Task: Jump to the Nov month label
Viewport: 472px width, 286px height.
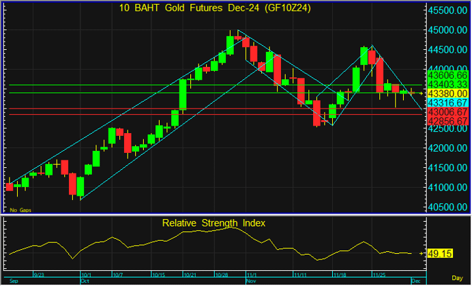Action: click(251, 281)
